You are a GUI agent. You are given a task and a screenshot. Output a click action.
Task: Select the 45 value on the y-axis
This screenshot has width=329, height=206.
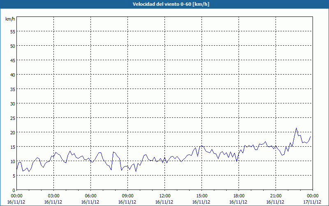[13, 61]
